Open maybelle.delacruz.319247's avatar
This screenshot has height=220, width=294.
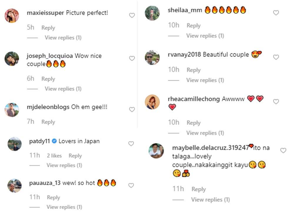click(x=156, y=151)
